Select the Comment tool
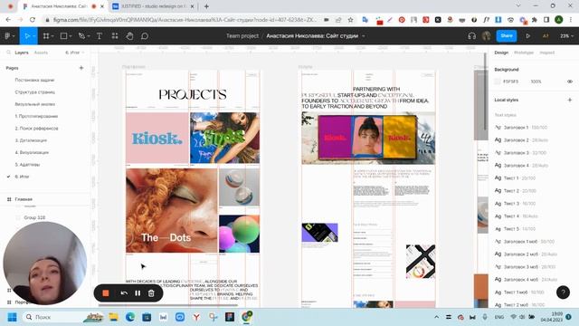 click(x=145, y=36)
